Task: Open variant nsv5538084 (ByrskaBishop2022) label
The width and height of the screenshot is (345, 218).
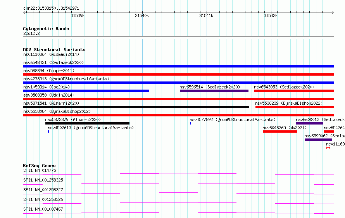Action: tap(57, 111)
